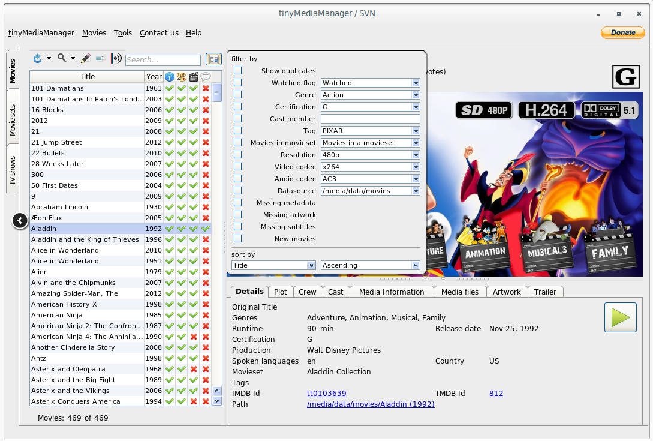Click red trailer cross for Asterix and Cleopatra
This screenshot has width=653, height=441.
pos(193,370)
